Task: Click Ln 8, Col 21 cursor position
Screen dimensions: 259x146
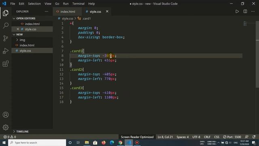Action: pos(165,137)
